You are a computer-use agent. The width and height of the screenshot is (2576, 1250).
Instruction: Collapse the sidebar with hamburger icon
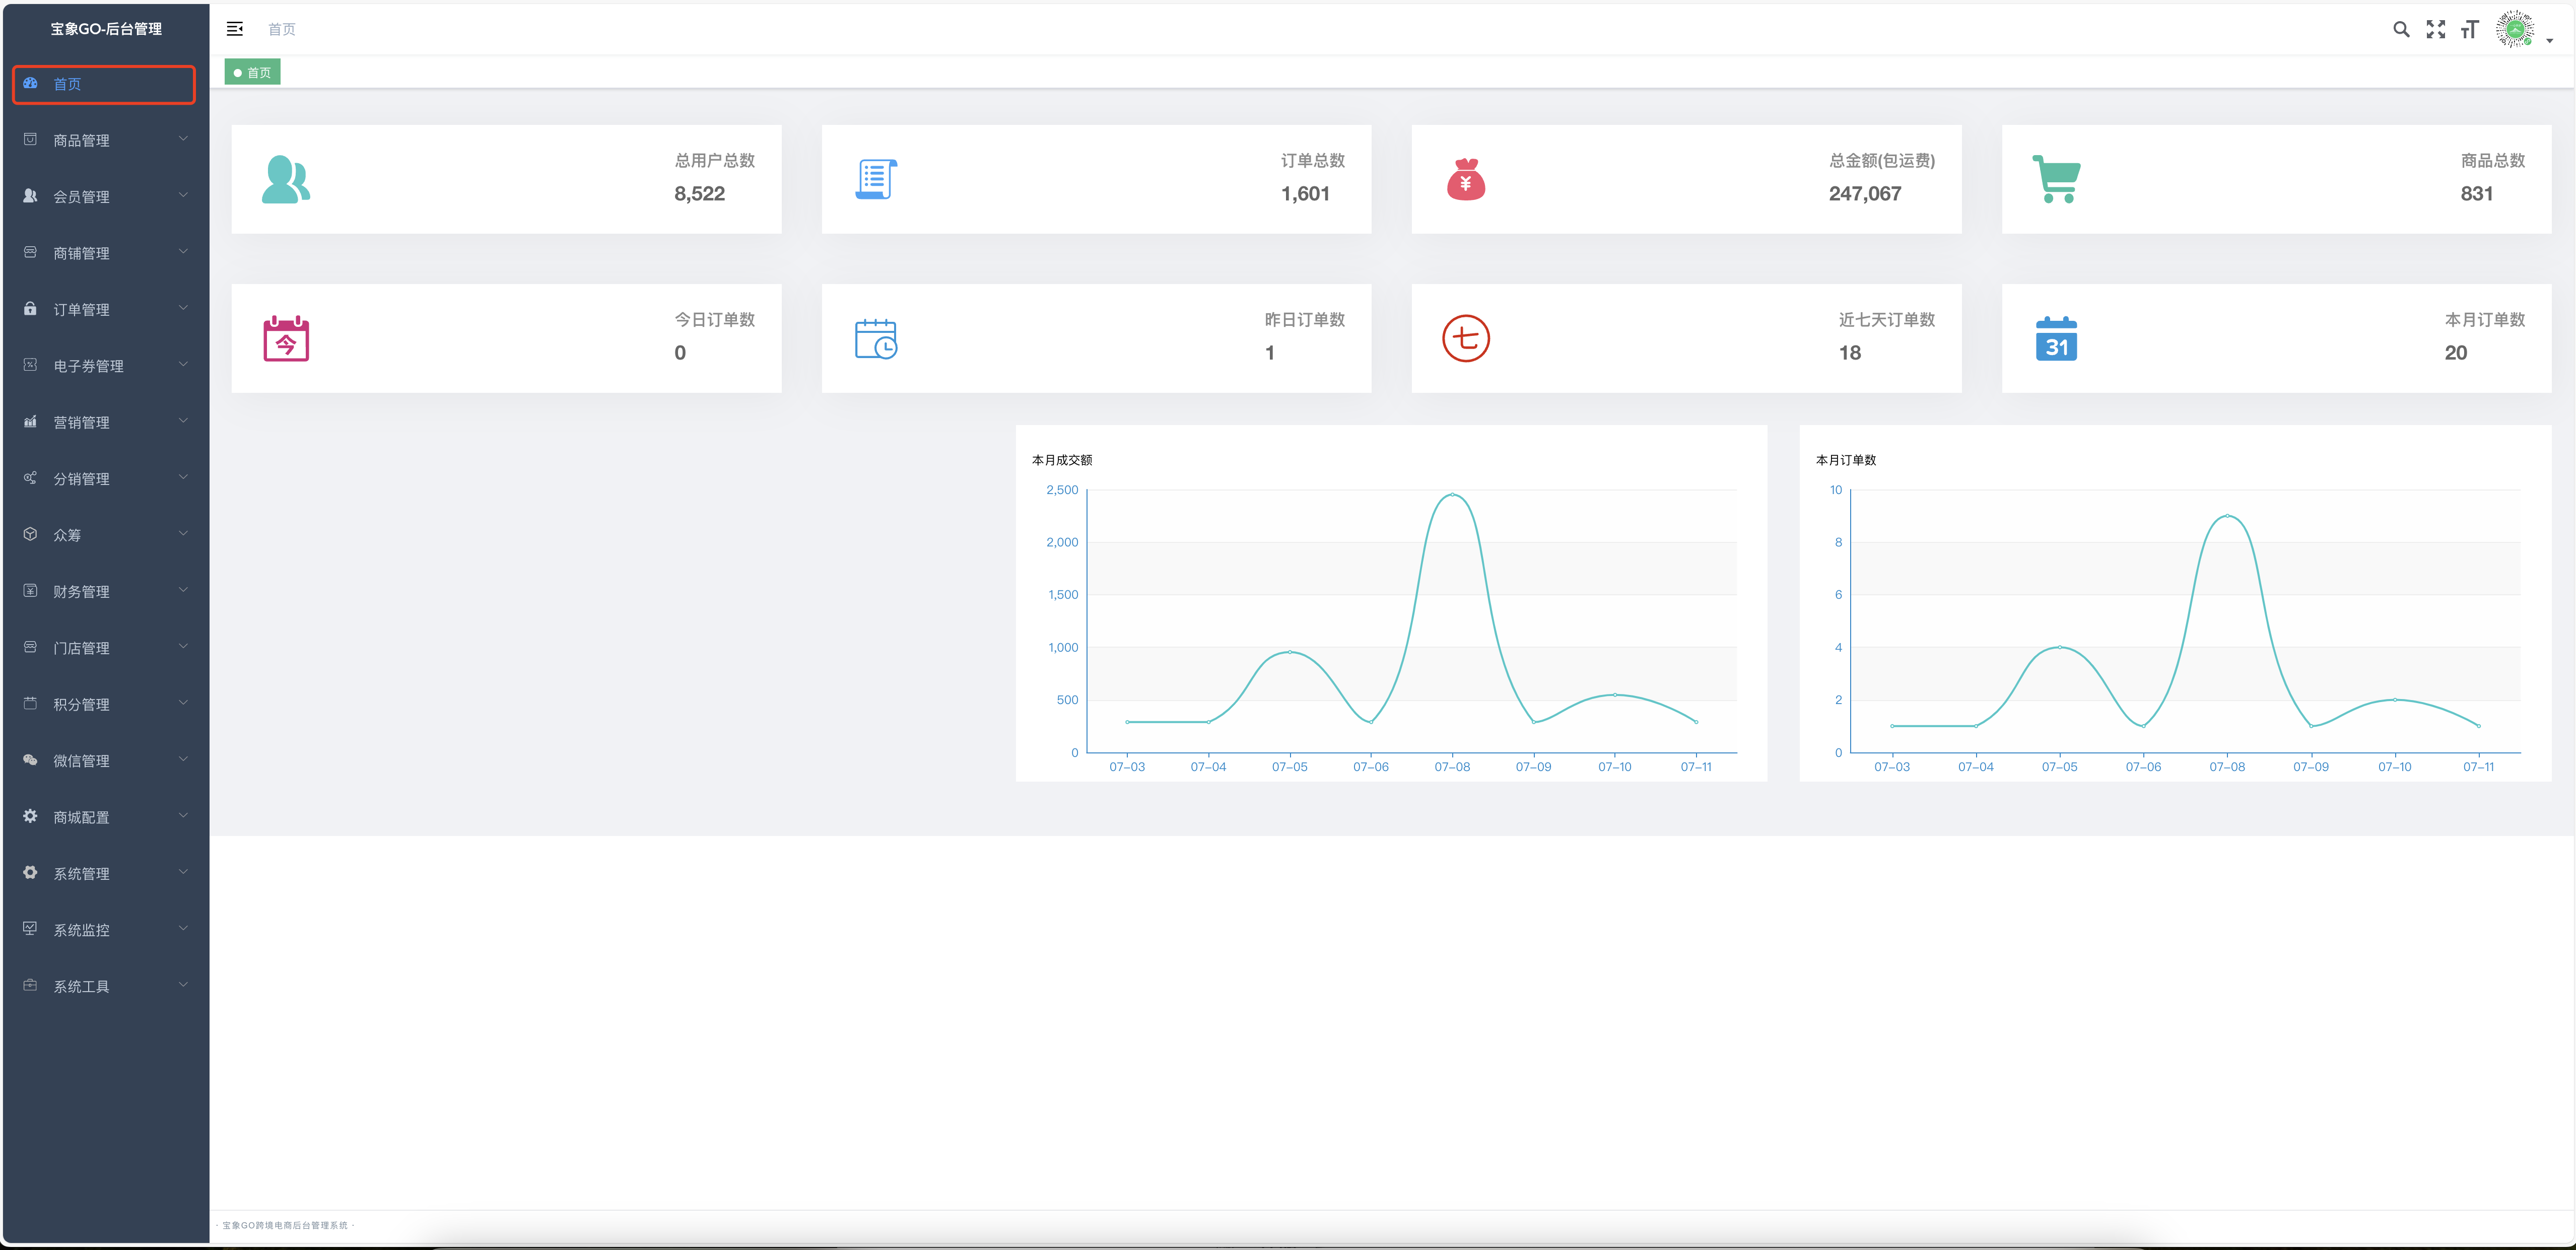click(235, 29)
